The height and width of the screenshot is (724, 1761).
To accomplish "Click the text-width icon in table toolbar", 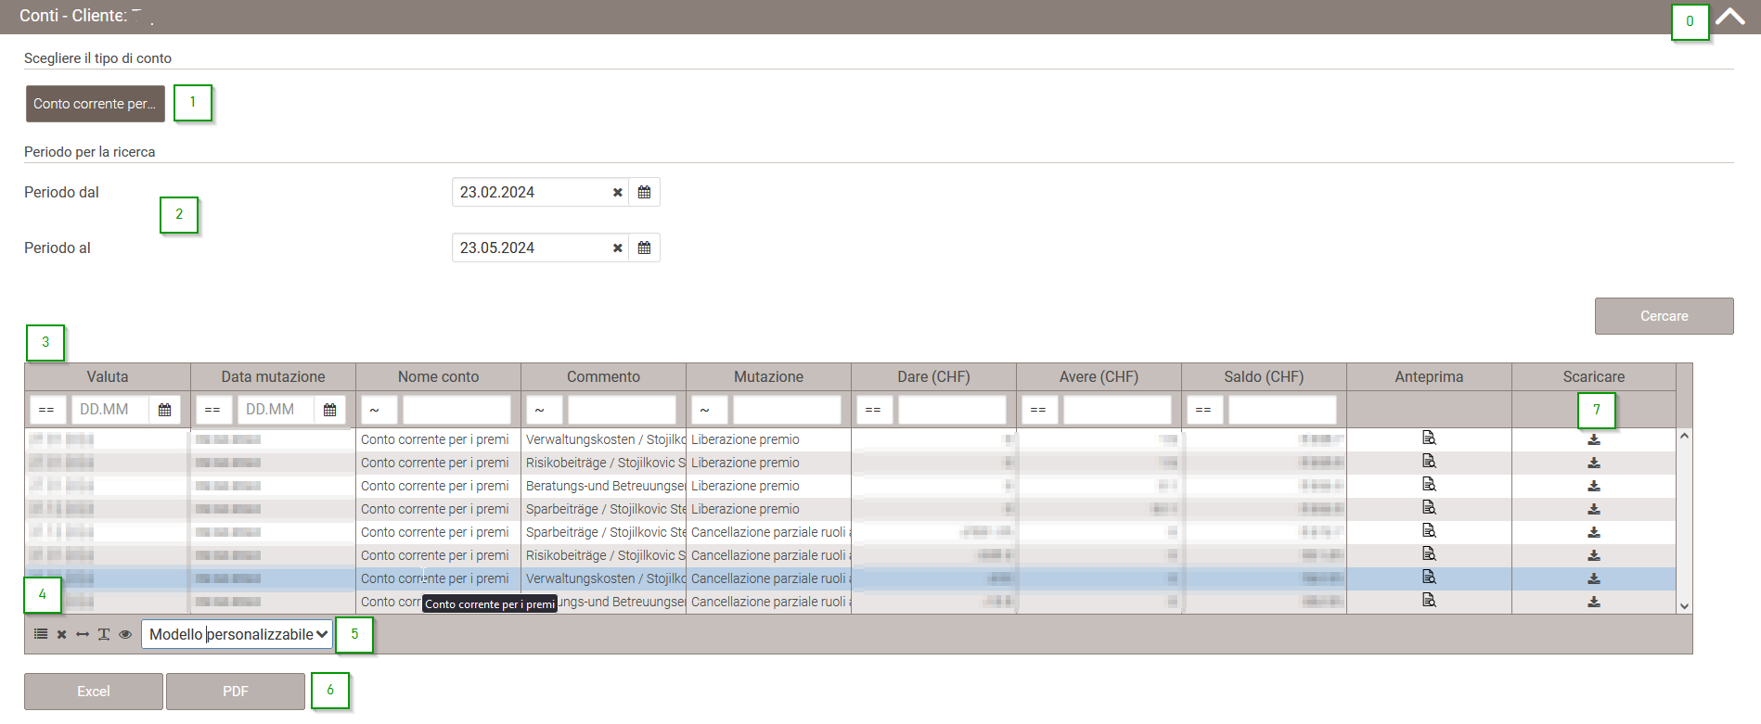I will (x=104, y=634).
